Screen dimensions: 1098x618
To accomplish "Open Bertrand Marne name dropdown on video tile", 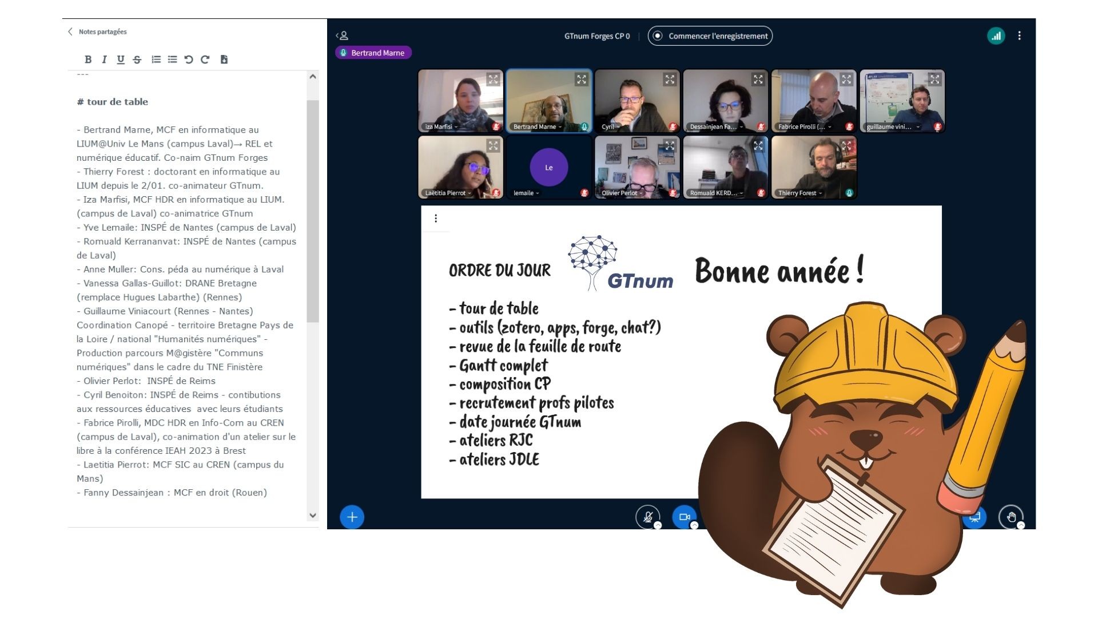I will [x=537, y=127].
